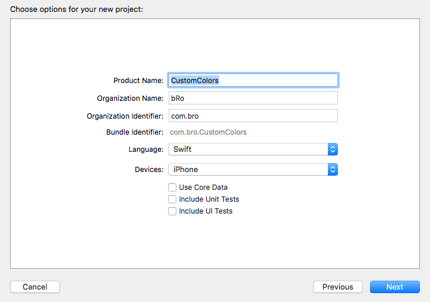This screenshot has width=430, height=302.
Task: Proceed by clicking the Next button
Action: [x=394, y=287]
